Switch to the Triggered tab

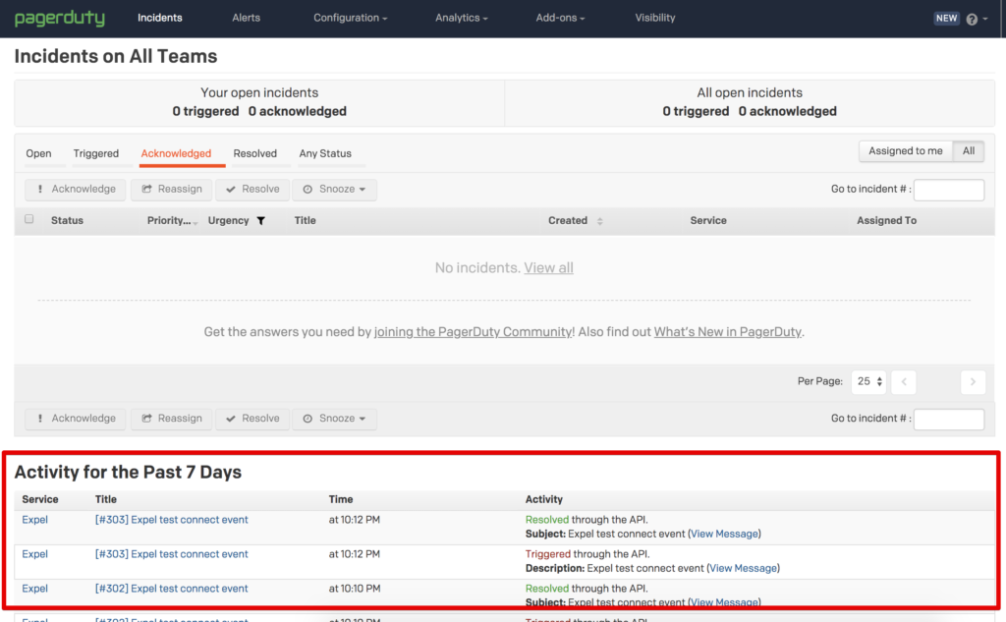point(95,153)
